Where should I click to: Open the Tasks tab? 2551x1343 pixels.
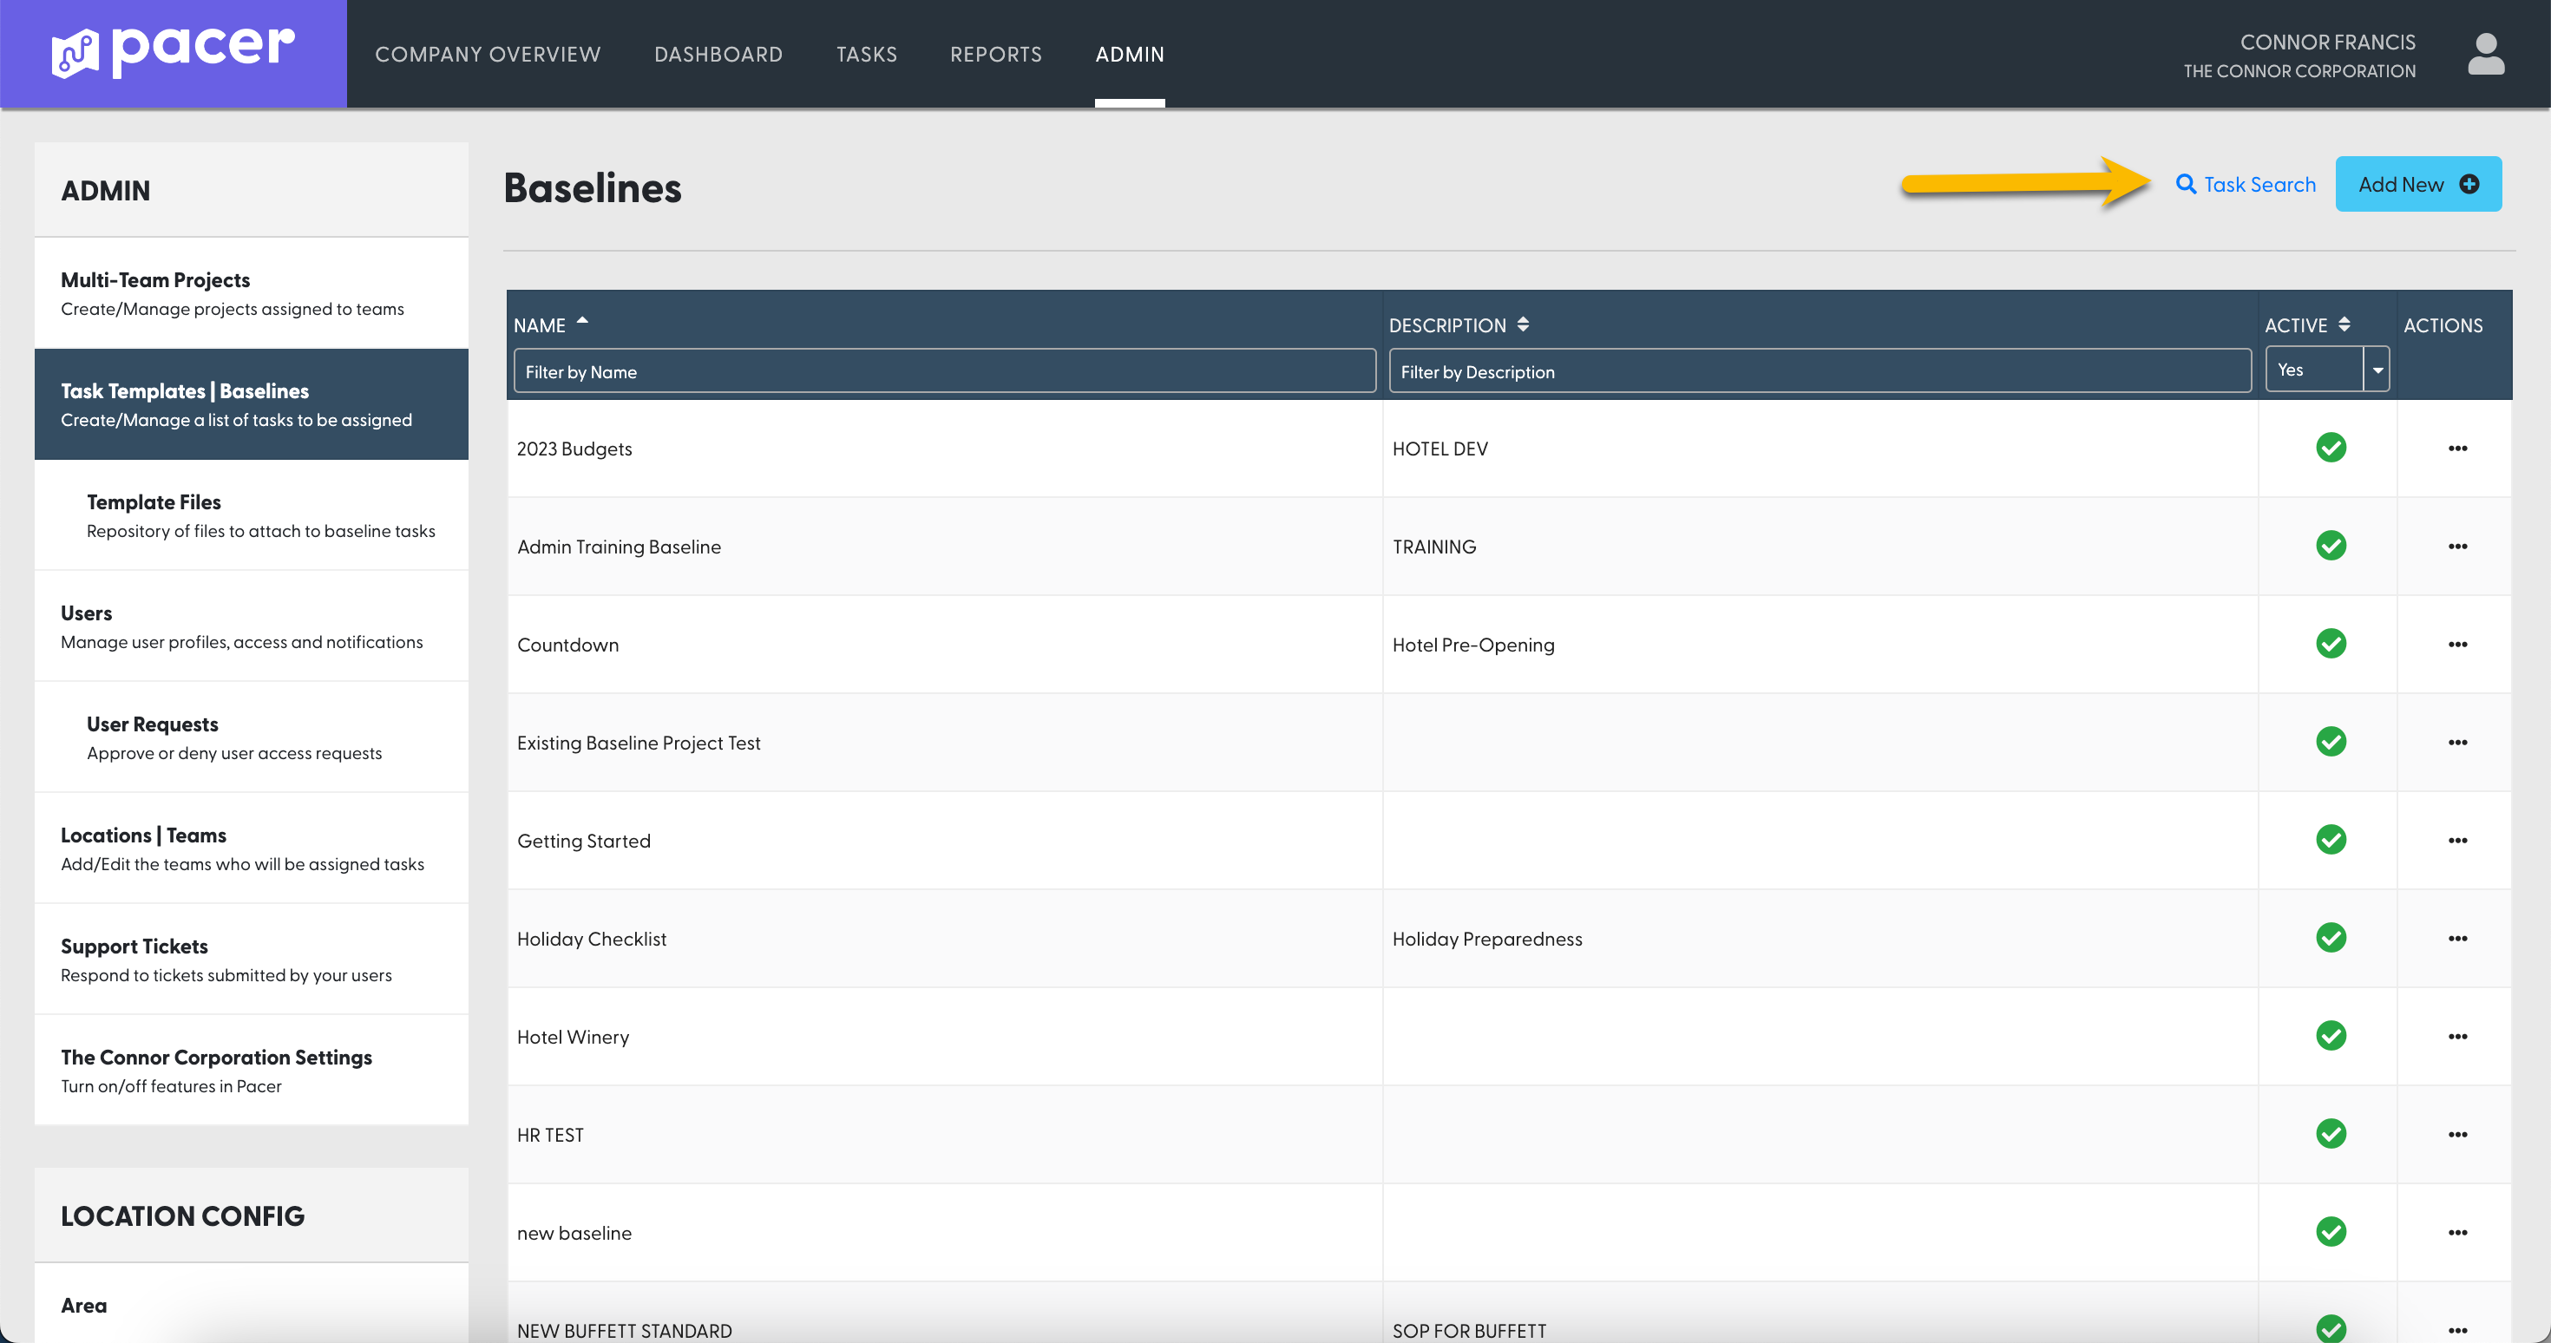[x=867, y=55]
